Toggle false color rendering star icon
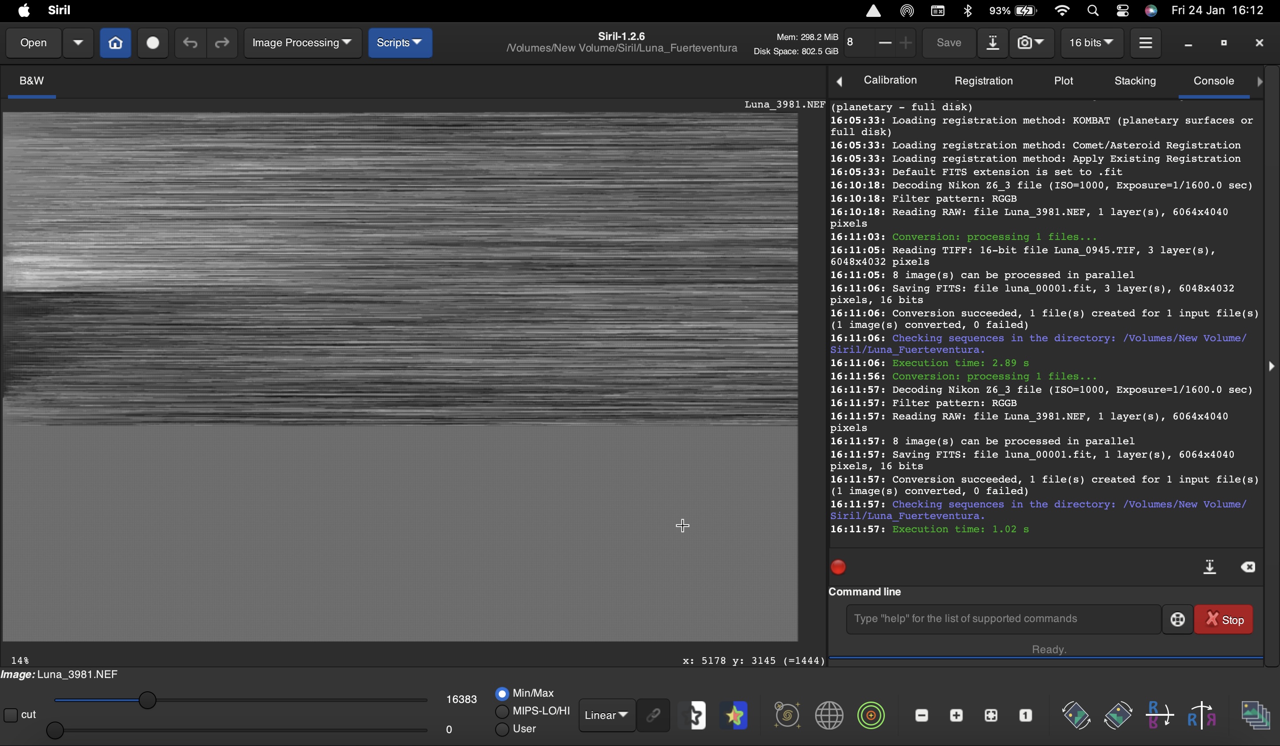The height and width of the screenshot is (746, 1280). tap(735, 715)
